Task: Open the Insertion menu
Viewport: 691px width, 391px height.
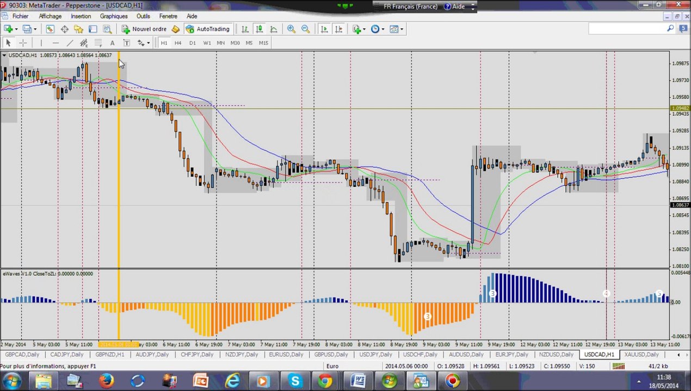Action: point(81,16)
